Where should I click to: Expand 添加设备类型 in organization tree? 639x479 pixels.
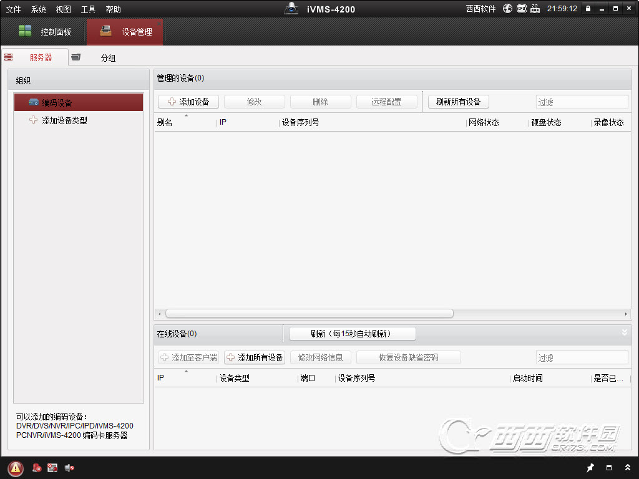click(x=32, y=120)
